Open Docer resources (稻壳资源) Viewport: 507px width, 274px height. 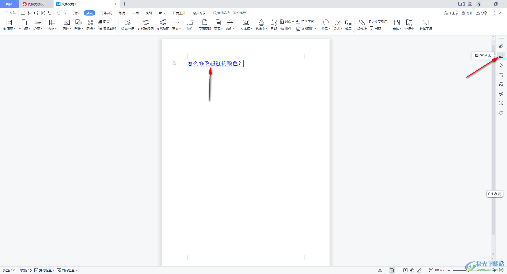[128, 25]
